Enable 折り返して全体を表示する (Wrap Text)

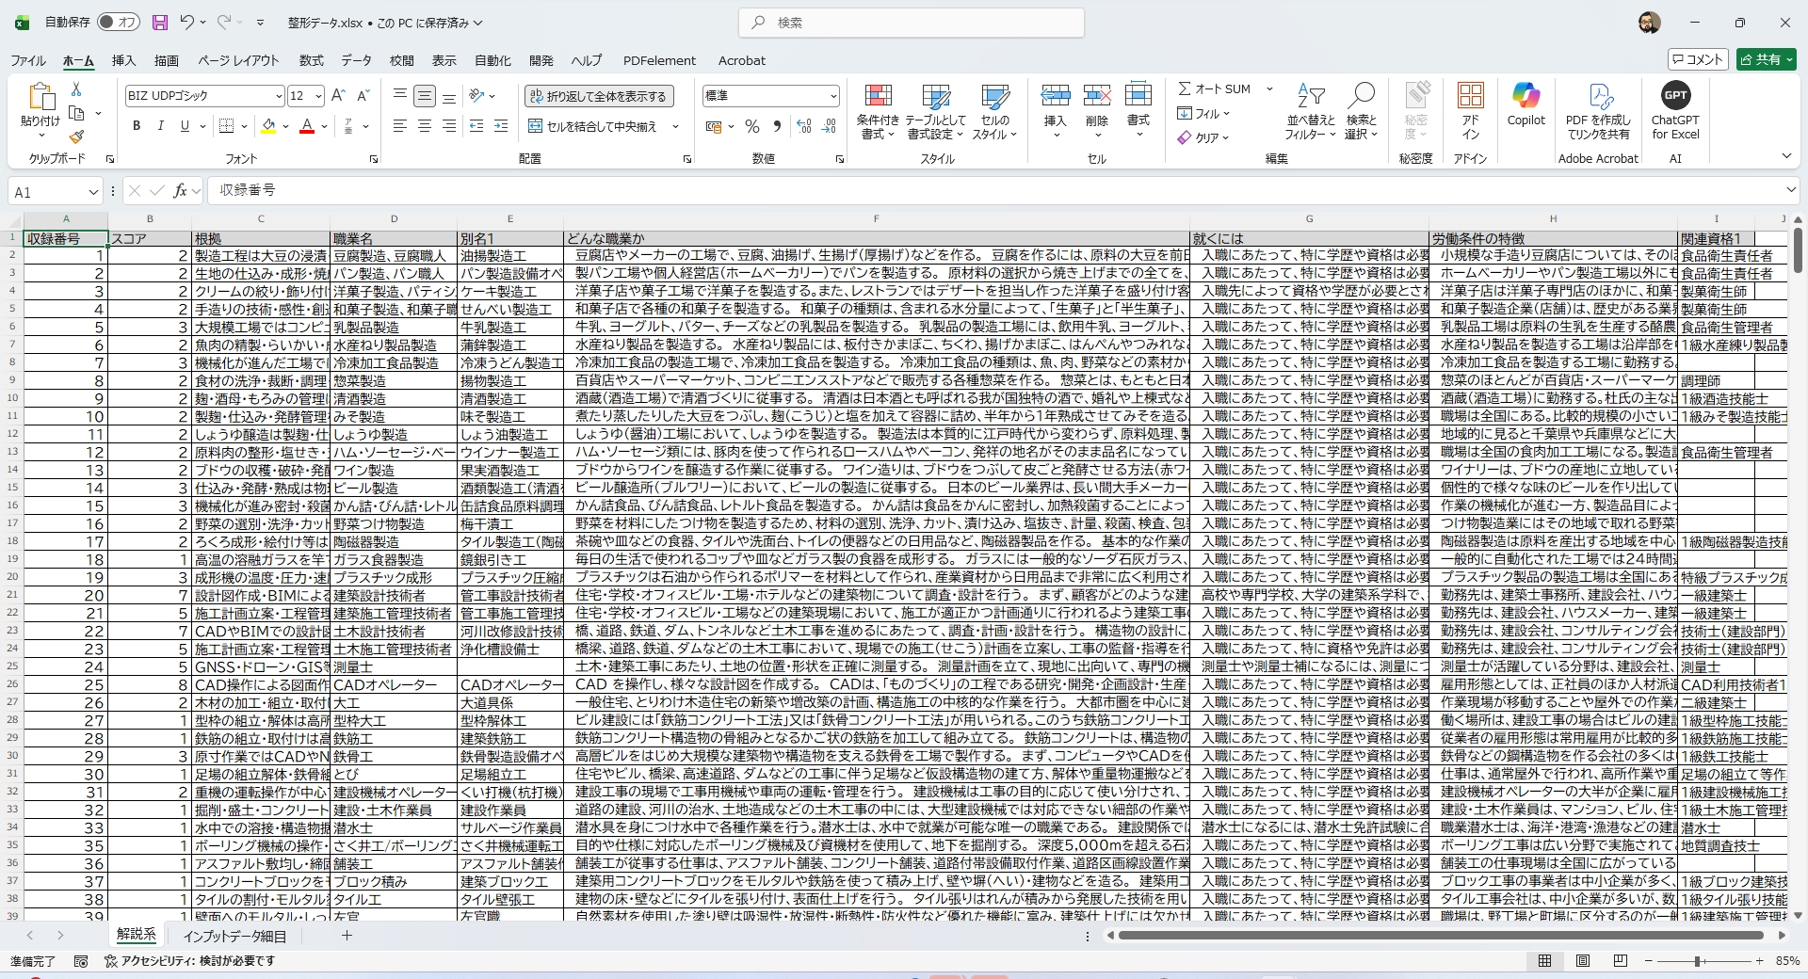click(x=600, y=95)
